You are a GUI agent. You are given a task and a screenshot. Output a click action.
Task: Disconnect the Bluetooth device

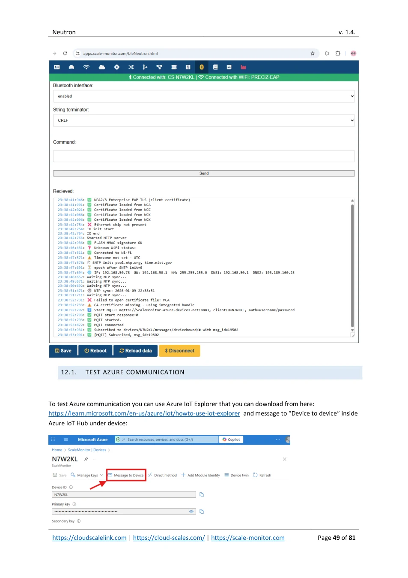coord(179,351)
